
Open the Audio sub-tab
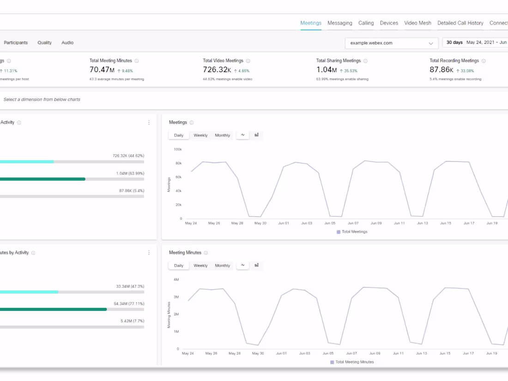click(67, 42)
